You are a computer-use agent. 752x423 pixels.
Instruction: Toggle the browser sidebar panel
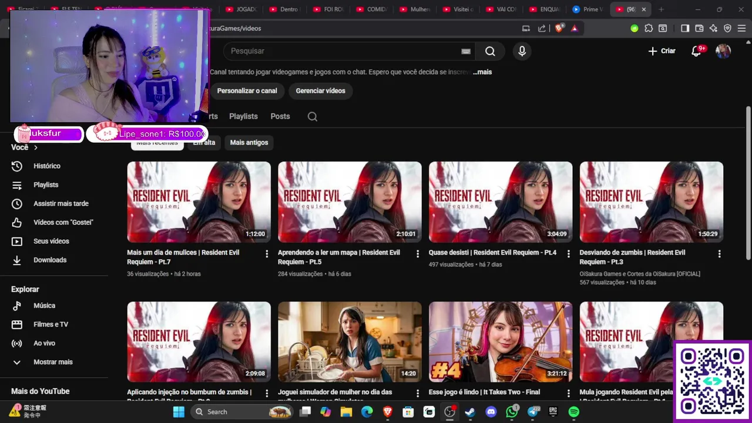click(x=685, y=28)
